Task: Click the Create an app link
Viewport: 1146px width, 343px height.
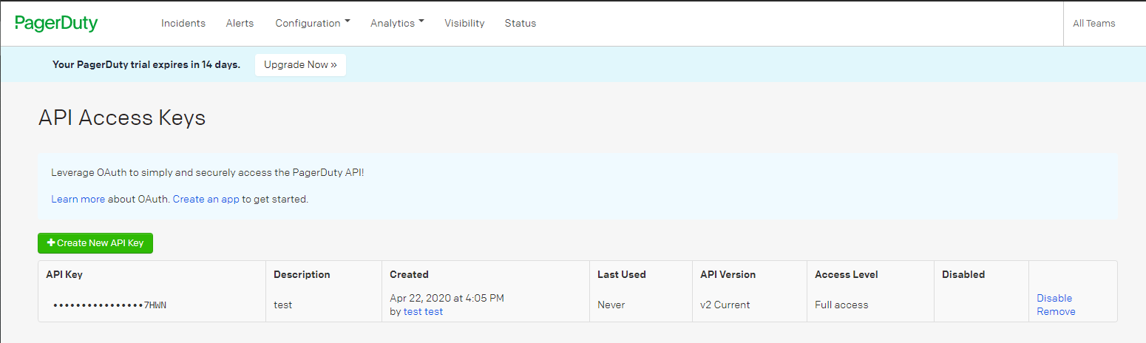Action: point(206,199)
